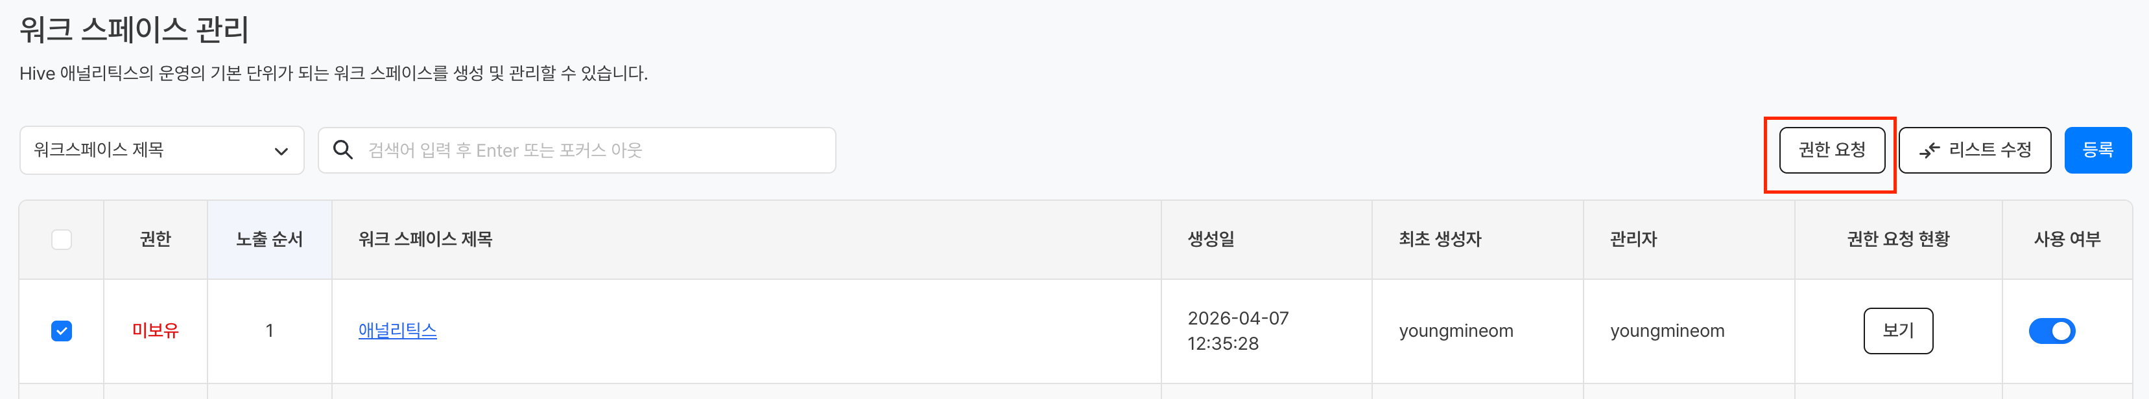The height and width of the screenshot is (399, 2149).
Task: Uncheck the 애널리틱스 row checkbox
Action: tap(62, 331)
